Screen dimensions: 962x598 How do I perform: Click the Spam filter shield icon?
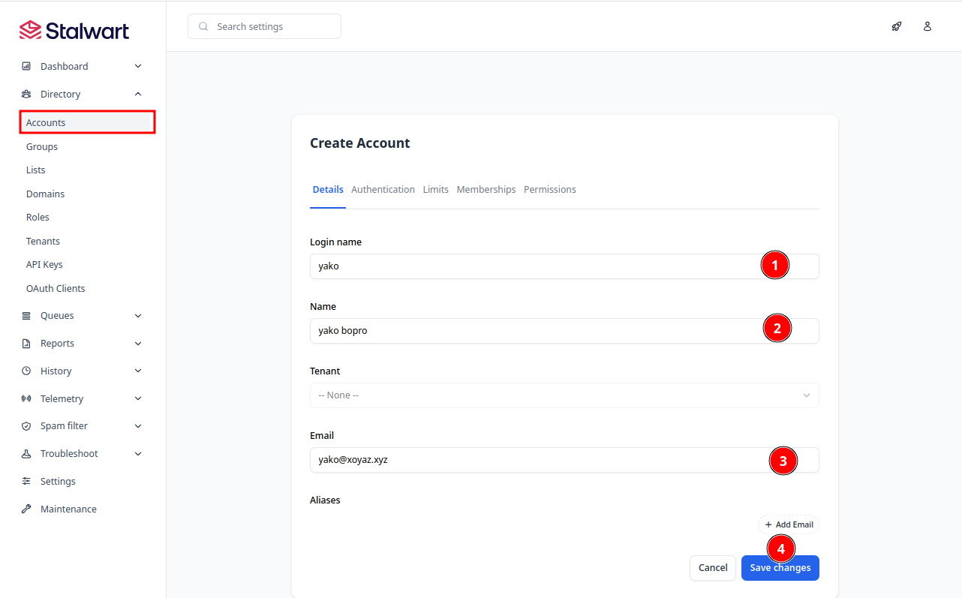(26, 425)
